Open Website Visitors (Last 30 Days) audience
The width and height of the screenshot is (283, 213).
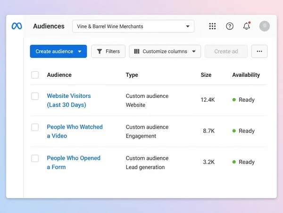(69, 100)
